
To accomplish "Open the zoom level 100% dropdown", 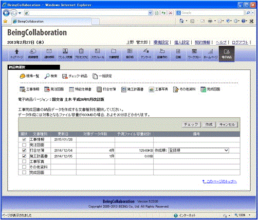I will pos(250,215).
